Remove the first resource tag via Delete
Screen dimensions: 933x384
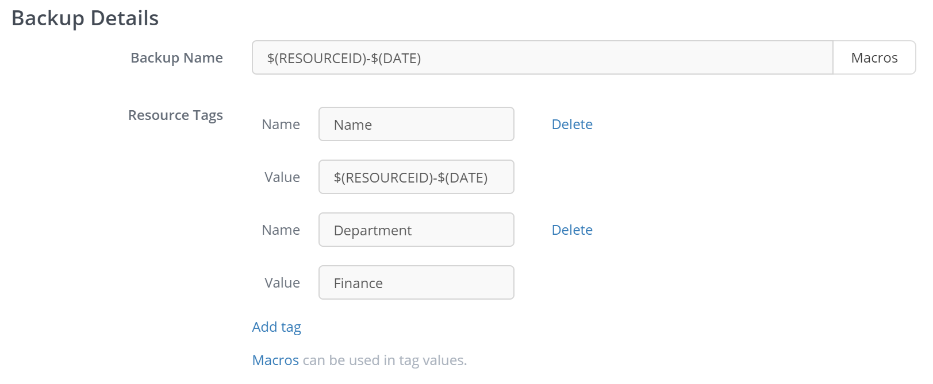[571, 124]
